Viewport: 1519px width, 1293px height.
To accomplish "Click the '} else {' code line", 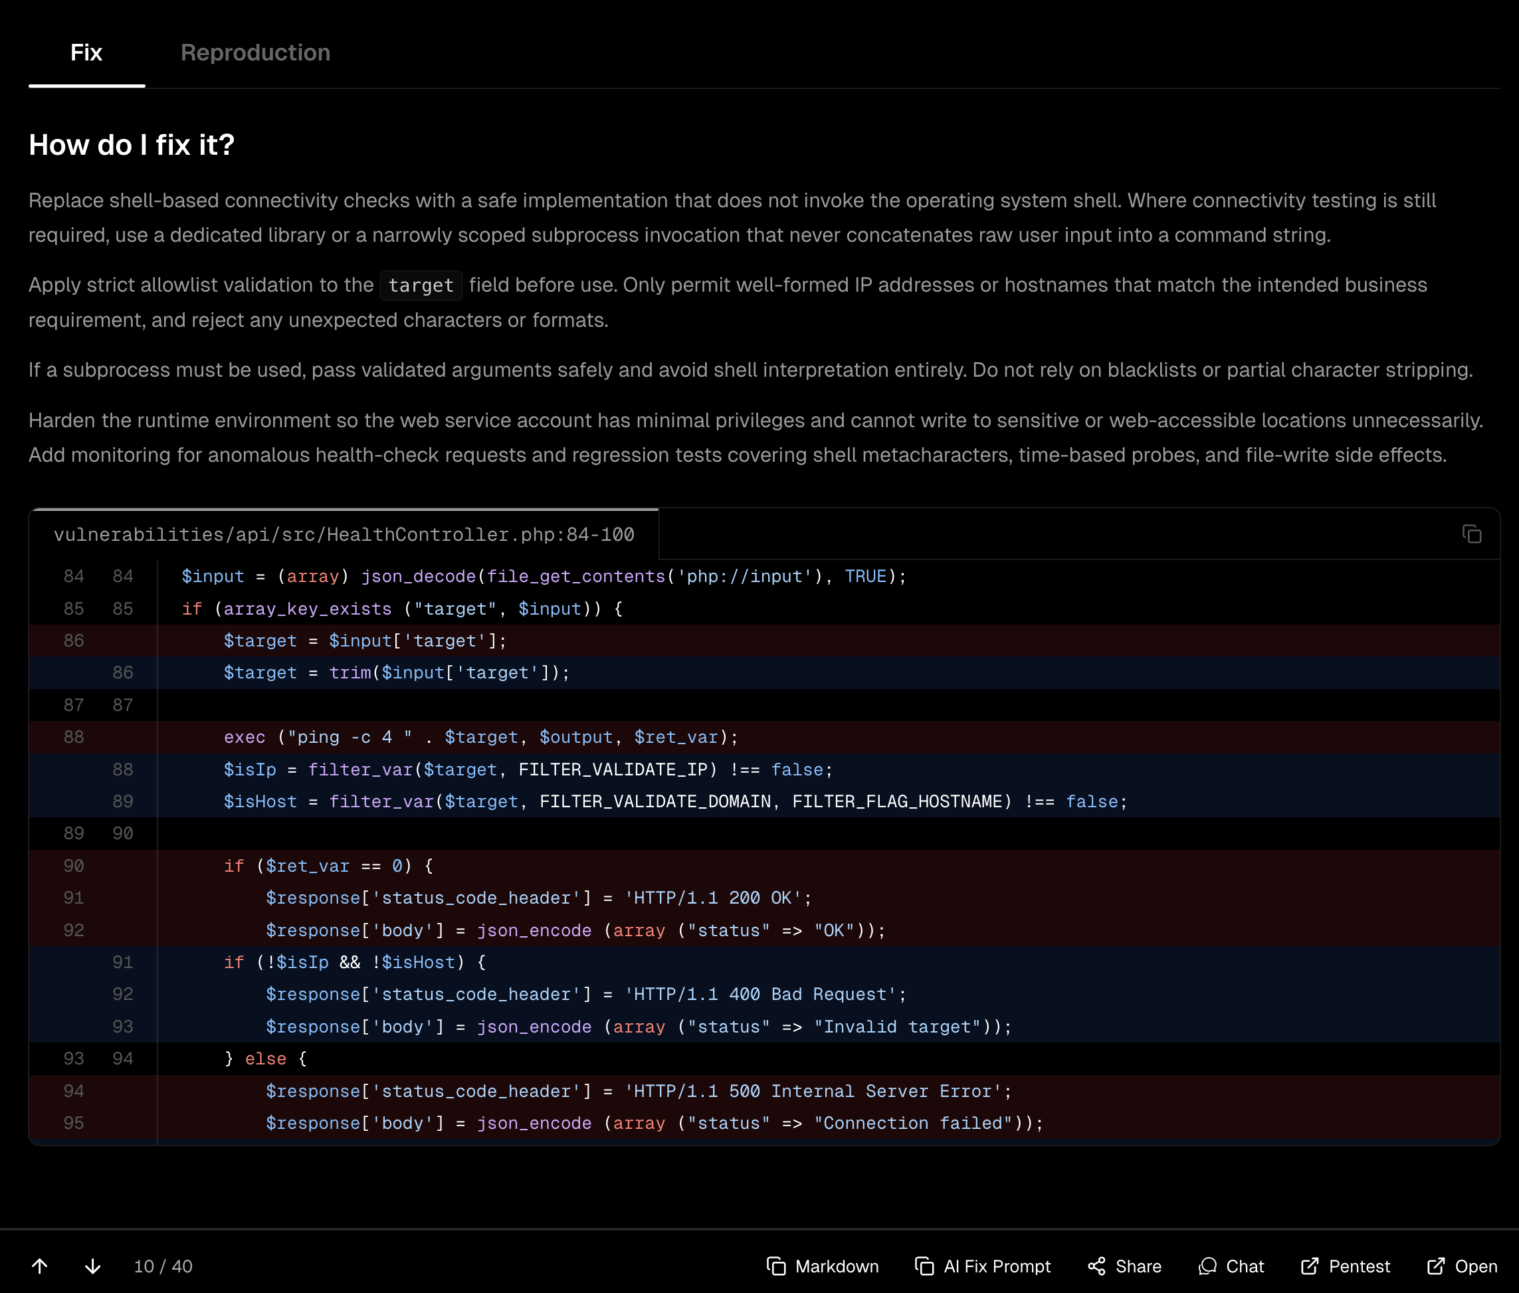I will pyautogui.click(x=765, y=1058).
